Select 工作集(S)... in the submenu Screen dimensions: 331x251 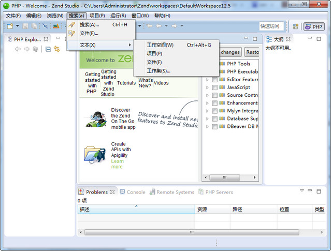(x=176, y=71)
